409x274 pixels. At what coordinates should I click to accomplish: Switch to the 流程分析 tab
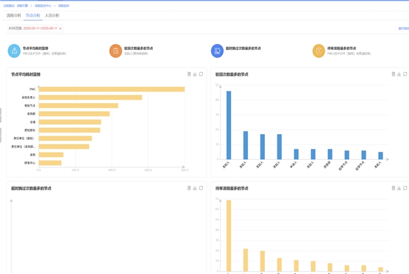13,16
